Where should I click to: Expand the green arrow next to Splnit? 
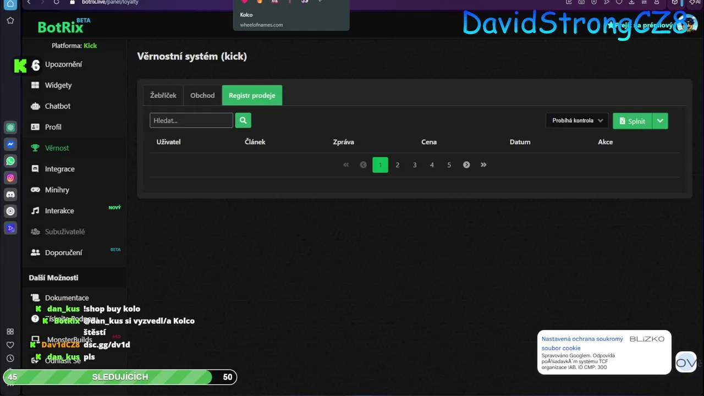660,121
